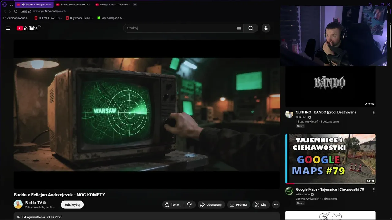Open Google Maps - Tajemnice i Ciekawostki 79 title

(x=330, y=189)
